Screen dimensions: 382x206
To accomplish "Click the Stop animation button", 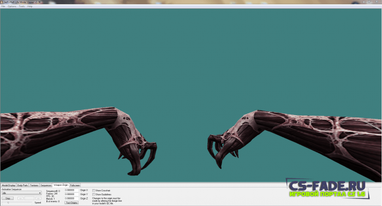I will [8, 198].
